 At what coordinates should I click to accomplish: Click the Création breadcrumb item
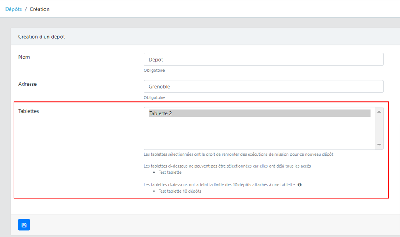39,9
